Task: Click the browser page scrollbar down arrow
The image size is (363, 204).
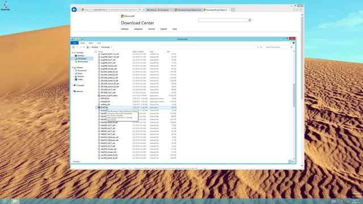Action: [302, 165]
